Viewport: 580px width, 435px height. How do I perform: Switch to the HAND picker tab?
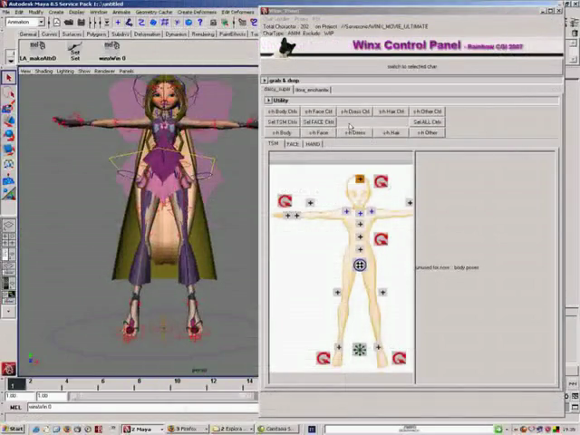coord(313,144)
